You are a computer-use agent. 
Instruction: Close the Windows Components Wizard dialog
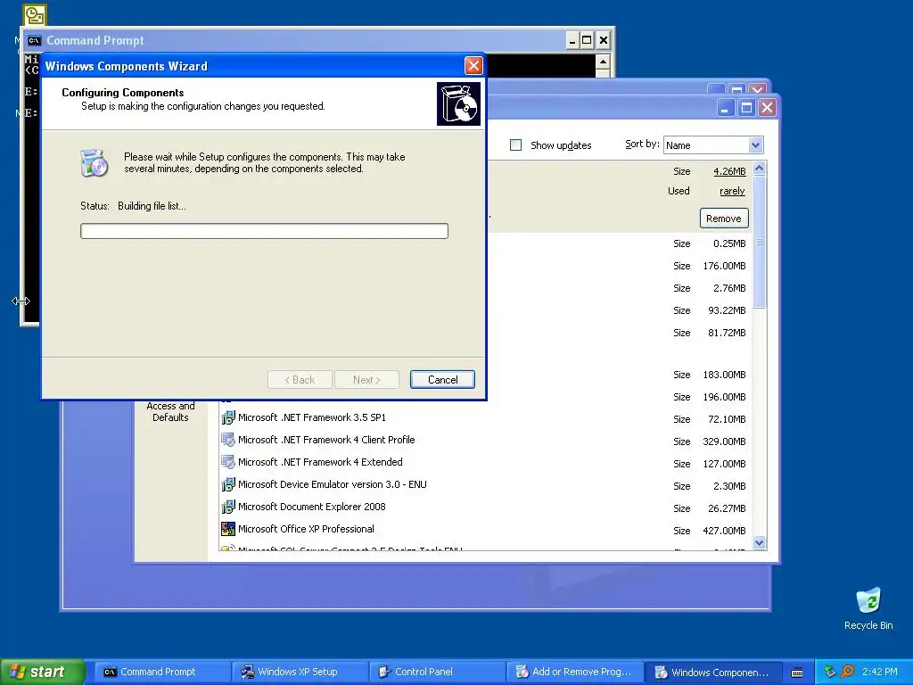pos(473,66)
